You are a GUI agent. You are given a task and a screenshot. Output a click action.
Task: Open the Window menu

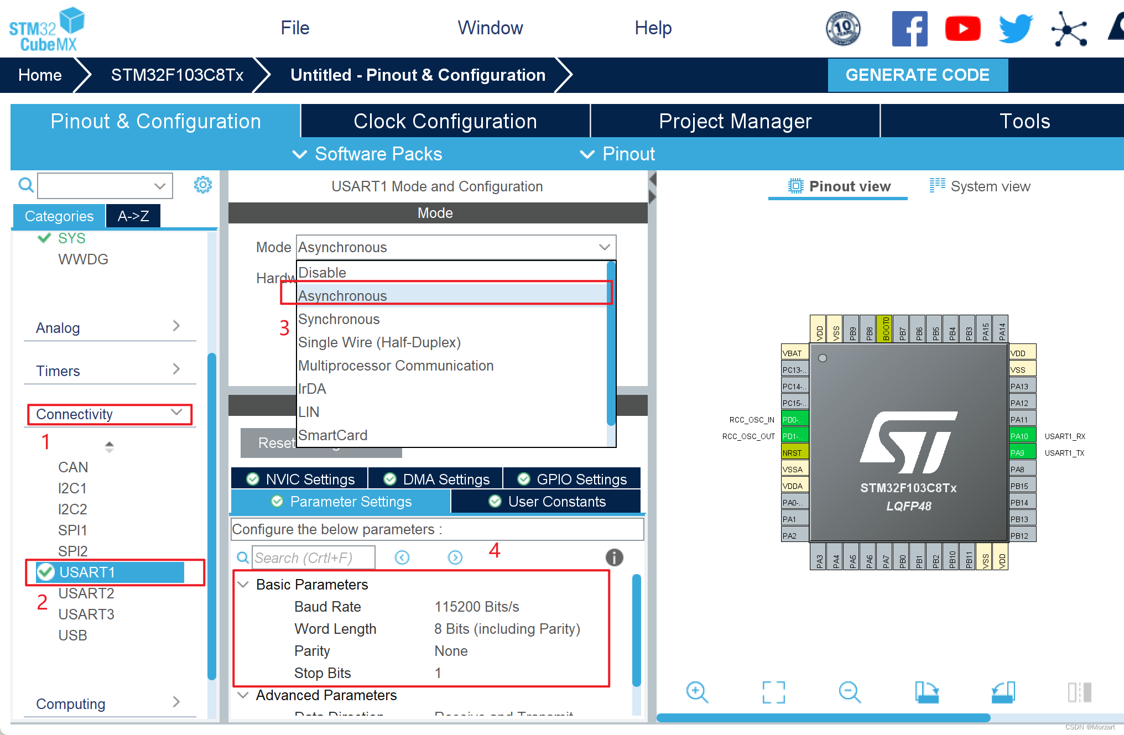[490, 28]
